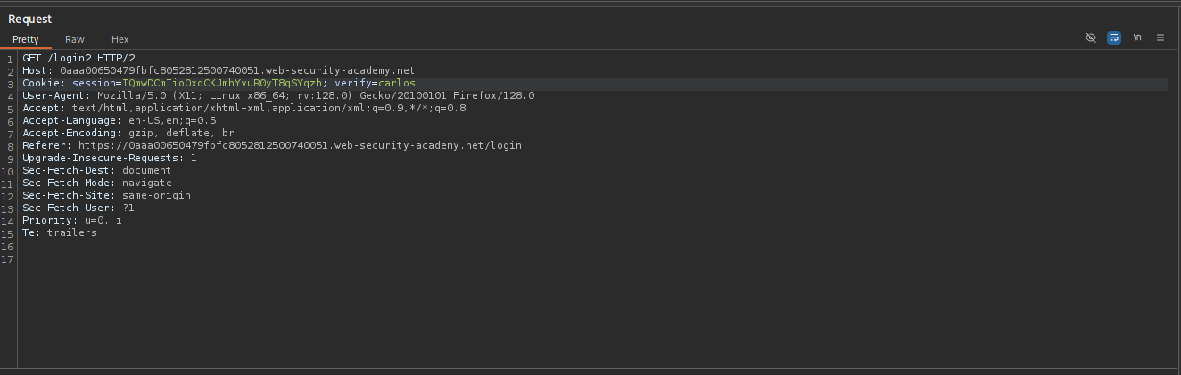
Task: Click the GET /login2 HTTP/2 request line
Action: tap(78, 58)
